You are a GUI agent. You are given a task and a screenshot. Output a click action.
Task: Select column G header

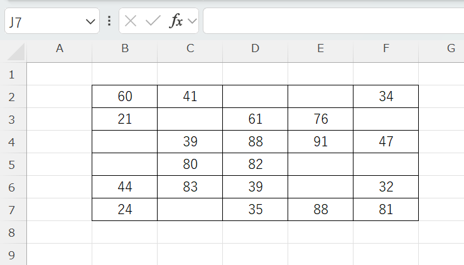point(450,49)
